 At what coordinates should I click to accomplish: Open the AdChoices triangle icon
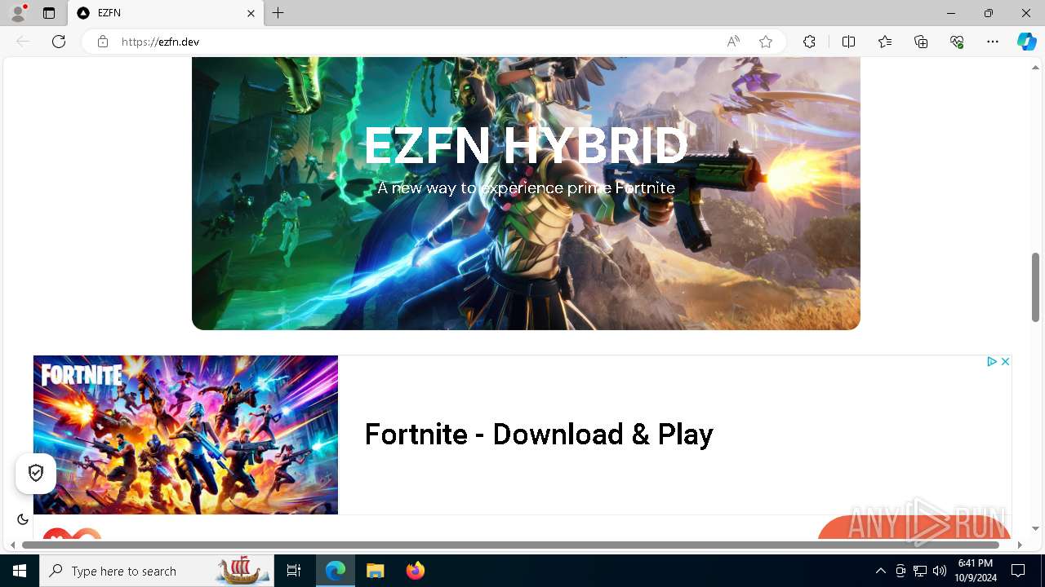pyautogui.click(x=991, y=361)
